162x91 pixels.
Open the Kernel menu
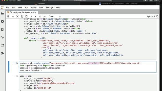click(x=34, y=8)
